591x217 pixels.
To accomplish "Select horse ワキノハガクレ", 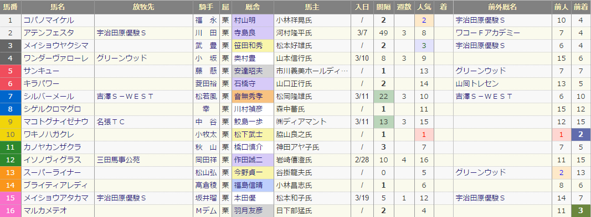I will [49, 134].
